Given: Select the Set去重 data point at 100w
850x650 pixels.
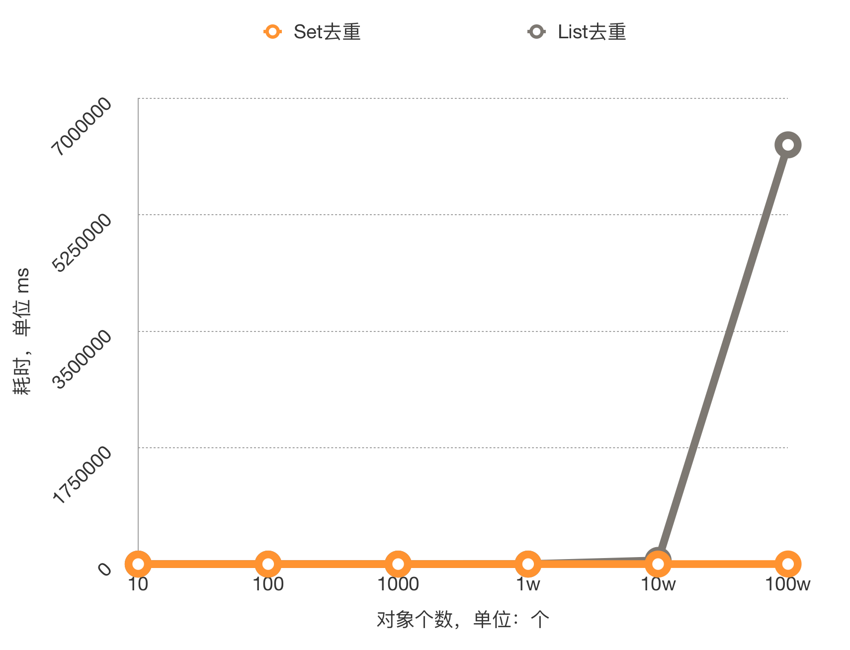Looking at the screenshot, I should [787, 564].
